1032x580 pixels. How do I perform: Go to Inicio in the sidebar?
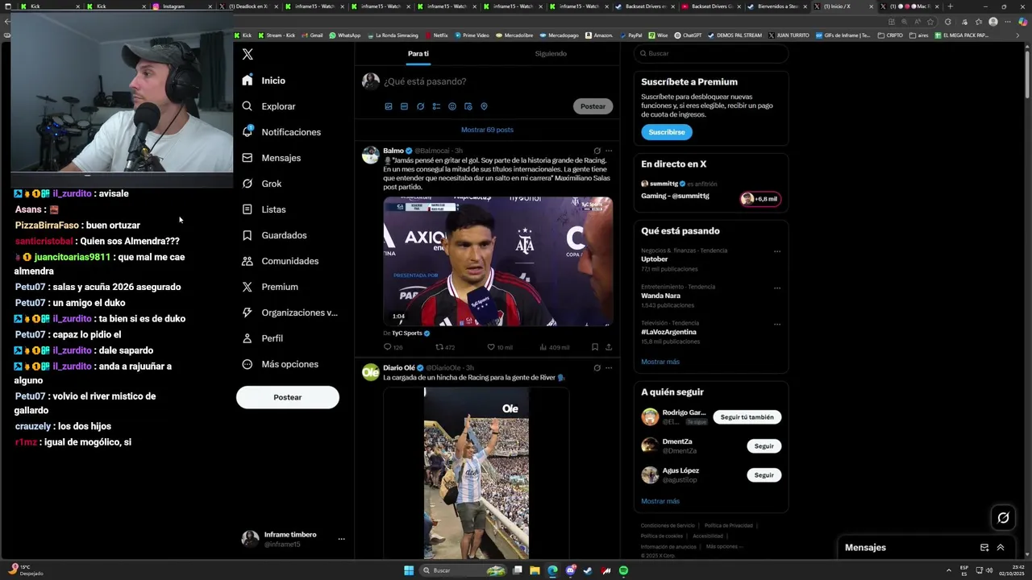[x=264, y=81]
